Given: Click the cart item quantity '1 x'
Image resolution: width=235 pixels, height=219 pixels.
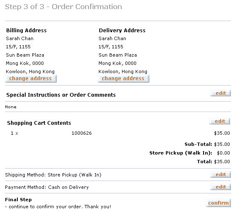Looking at the screenshot, I should pos(14,133).
